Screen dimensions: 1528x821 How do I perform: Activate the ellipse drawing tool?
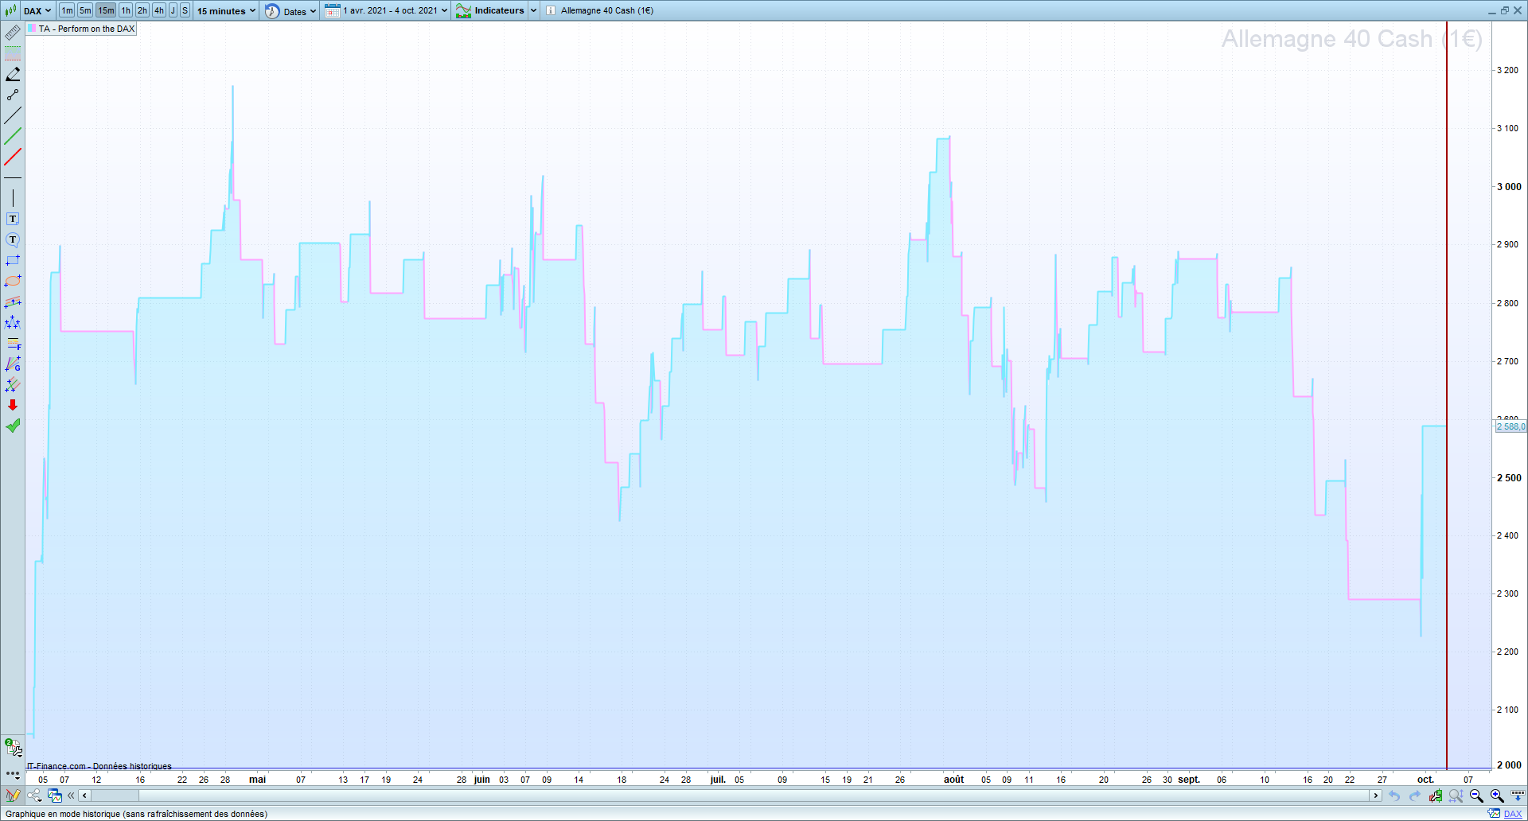pos(13,281)
